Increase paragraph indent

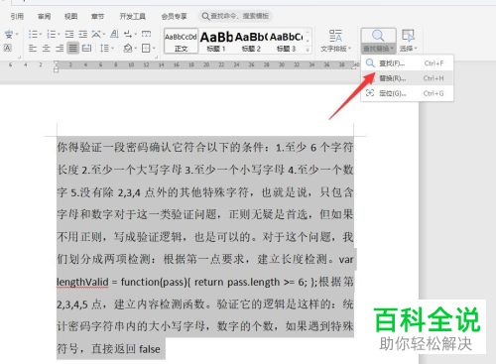pyautogui.click(x=83, y=34)
